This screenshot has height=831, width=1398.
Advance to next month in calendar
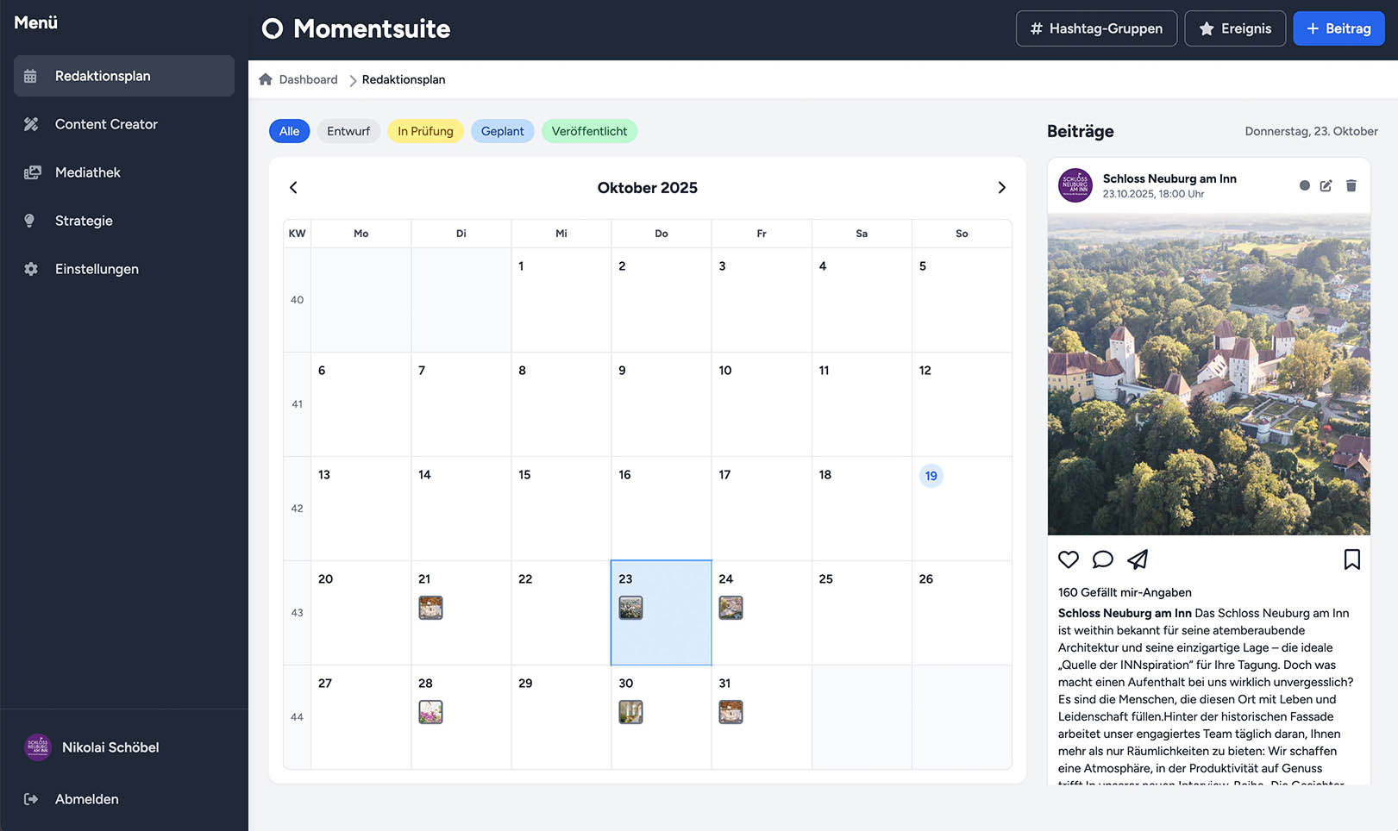(1001, 188)
